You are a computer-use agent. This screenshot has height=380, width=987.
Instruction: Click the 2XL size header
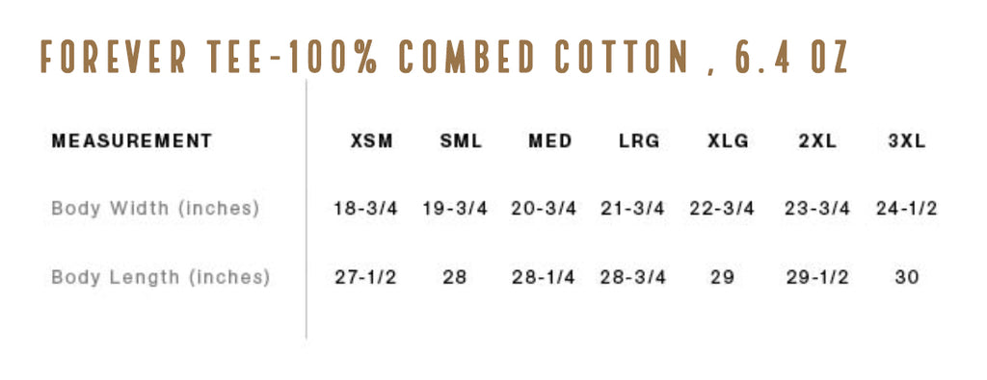click(817, 141)
